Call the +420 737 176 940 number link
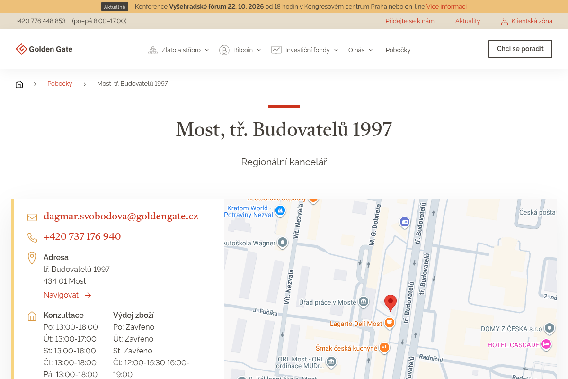The image size is (568, 379). [x=82, y=236]
